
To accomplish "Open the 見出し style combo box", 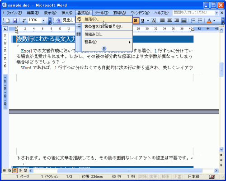I will click(69, 20).
